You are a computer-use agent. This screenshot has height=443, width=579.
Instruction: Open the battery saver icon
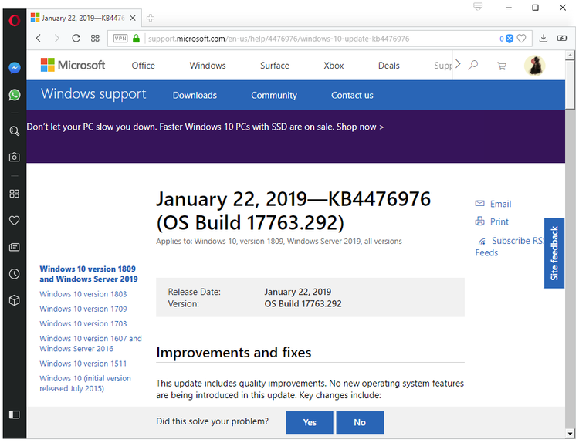click(x=562, y=38)
